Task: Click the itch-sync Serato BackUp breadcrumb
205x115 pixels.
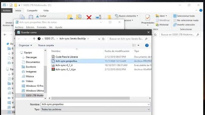Action: (x=73, y=39)
